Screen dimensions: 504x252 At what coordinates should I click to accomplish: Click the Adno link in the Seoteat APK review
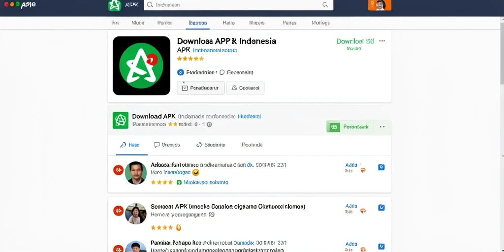[351, 206]
